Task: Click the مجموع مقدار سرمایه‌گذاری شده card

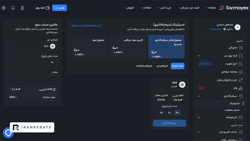Action: click(166, 47)
